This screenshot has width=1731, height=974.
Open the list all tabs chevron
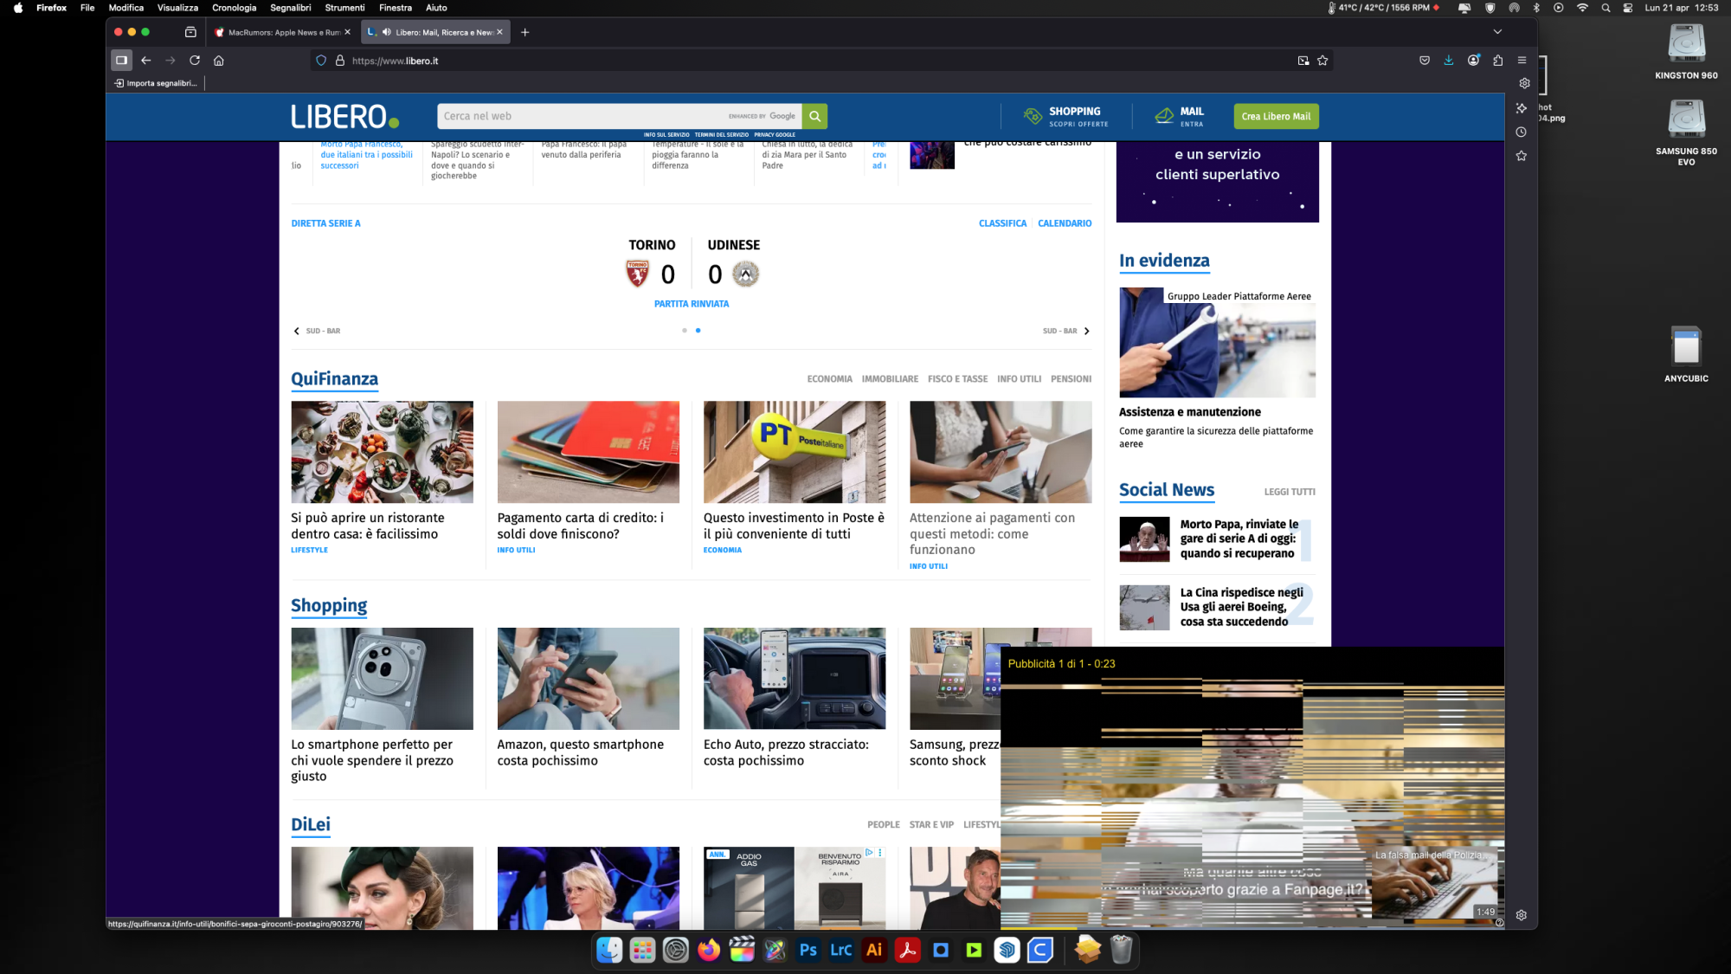click(1497, 32)
